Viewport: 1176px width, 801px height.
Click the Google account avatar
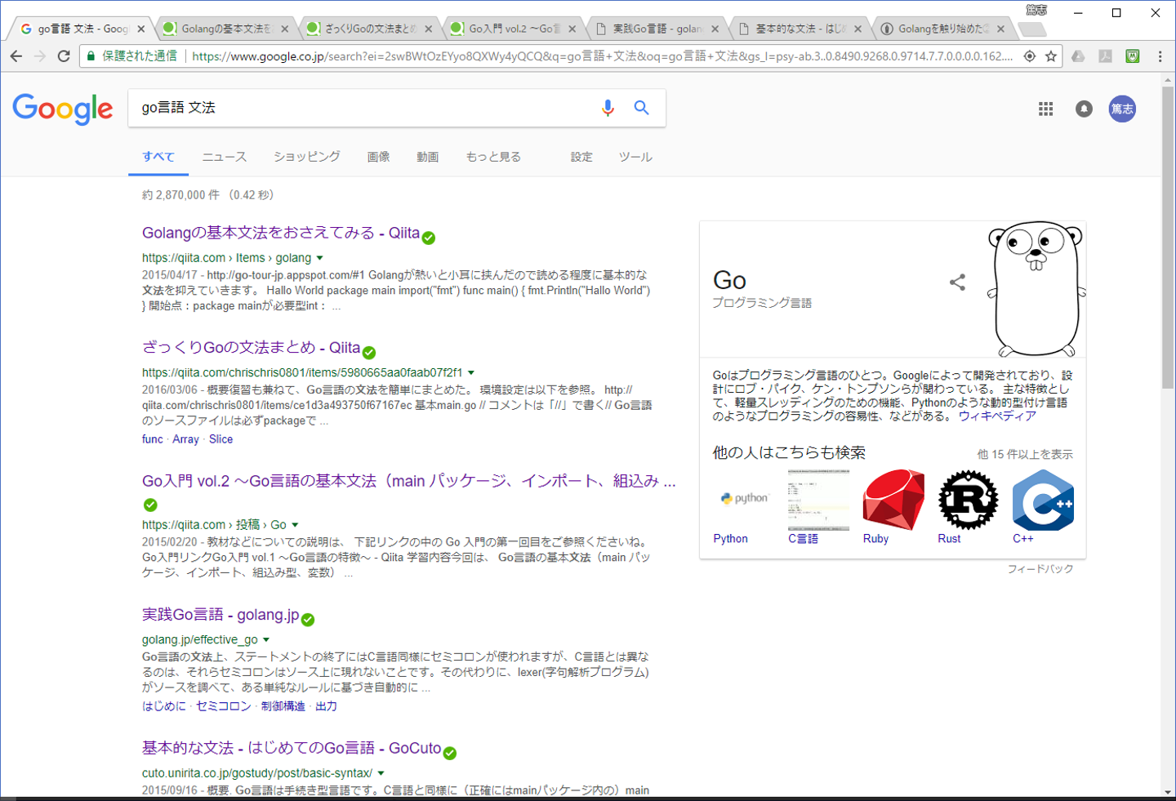(1122, 109)
